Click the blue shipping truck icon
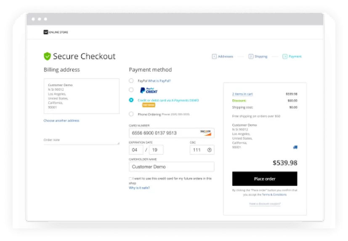 point(295,147)
